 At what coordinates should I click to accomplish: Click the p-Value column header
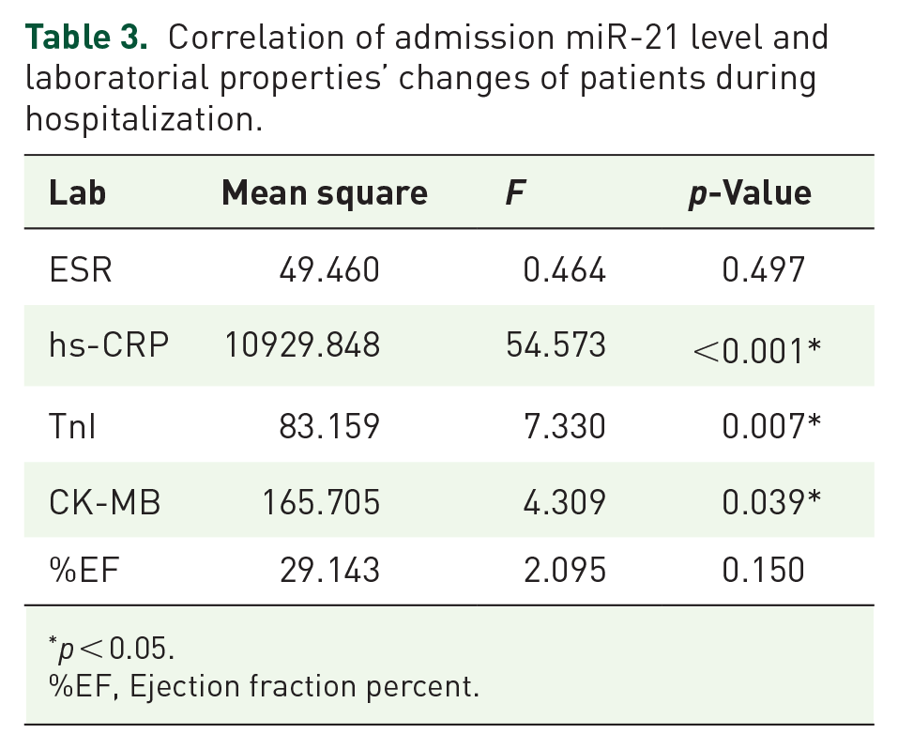[750, 193]
